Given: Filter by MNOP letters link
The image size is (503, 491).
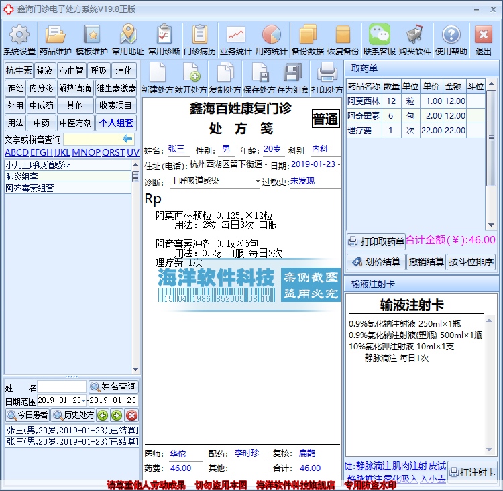Looking at the screenshot, I should coord(87,152).
